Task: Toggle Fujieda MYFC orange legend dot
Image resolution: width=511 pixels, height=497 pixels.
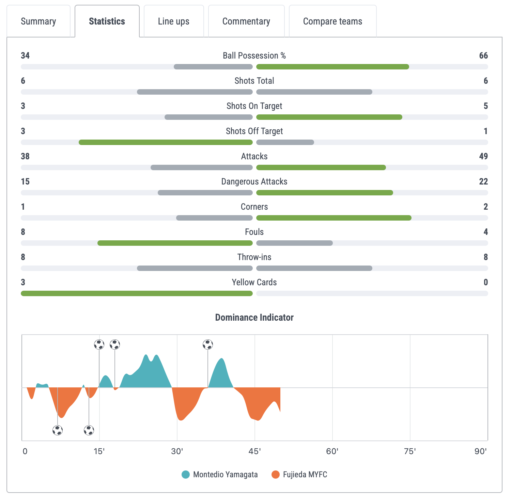Action: click(x=276, y=475)
